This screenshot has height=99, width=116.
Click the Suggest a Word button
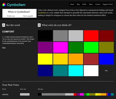point(108,4)
